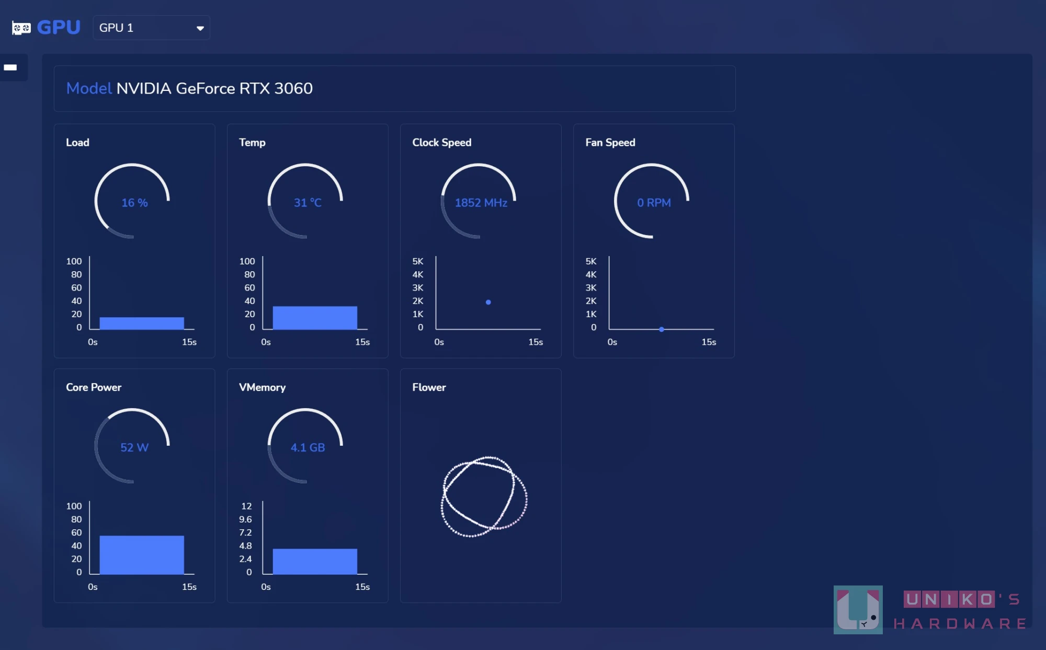
Task: Click the Core Power history bar
Action: tap(142, 555)
